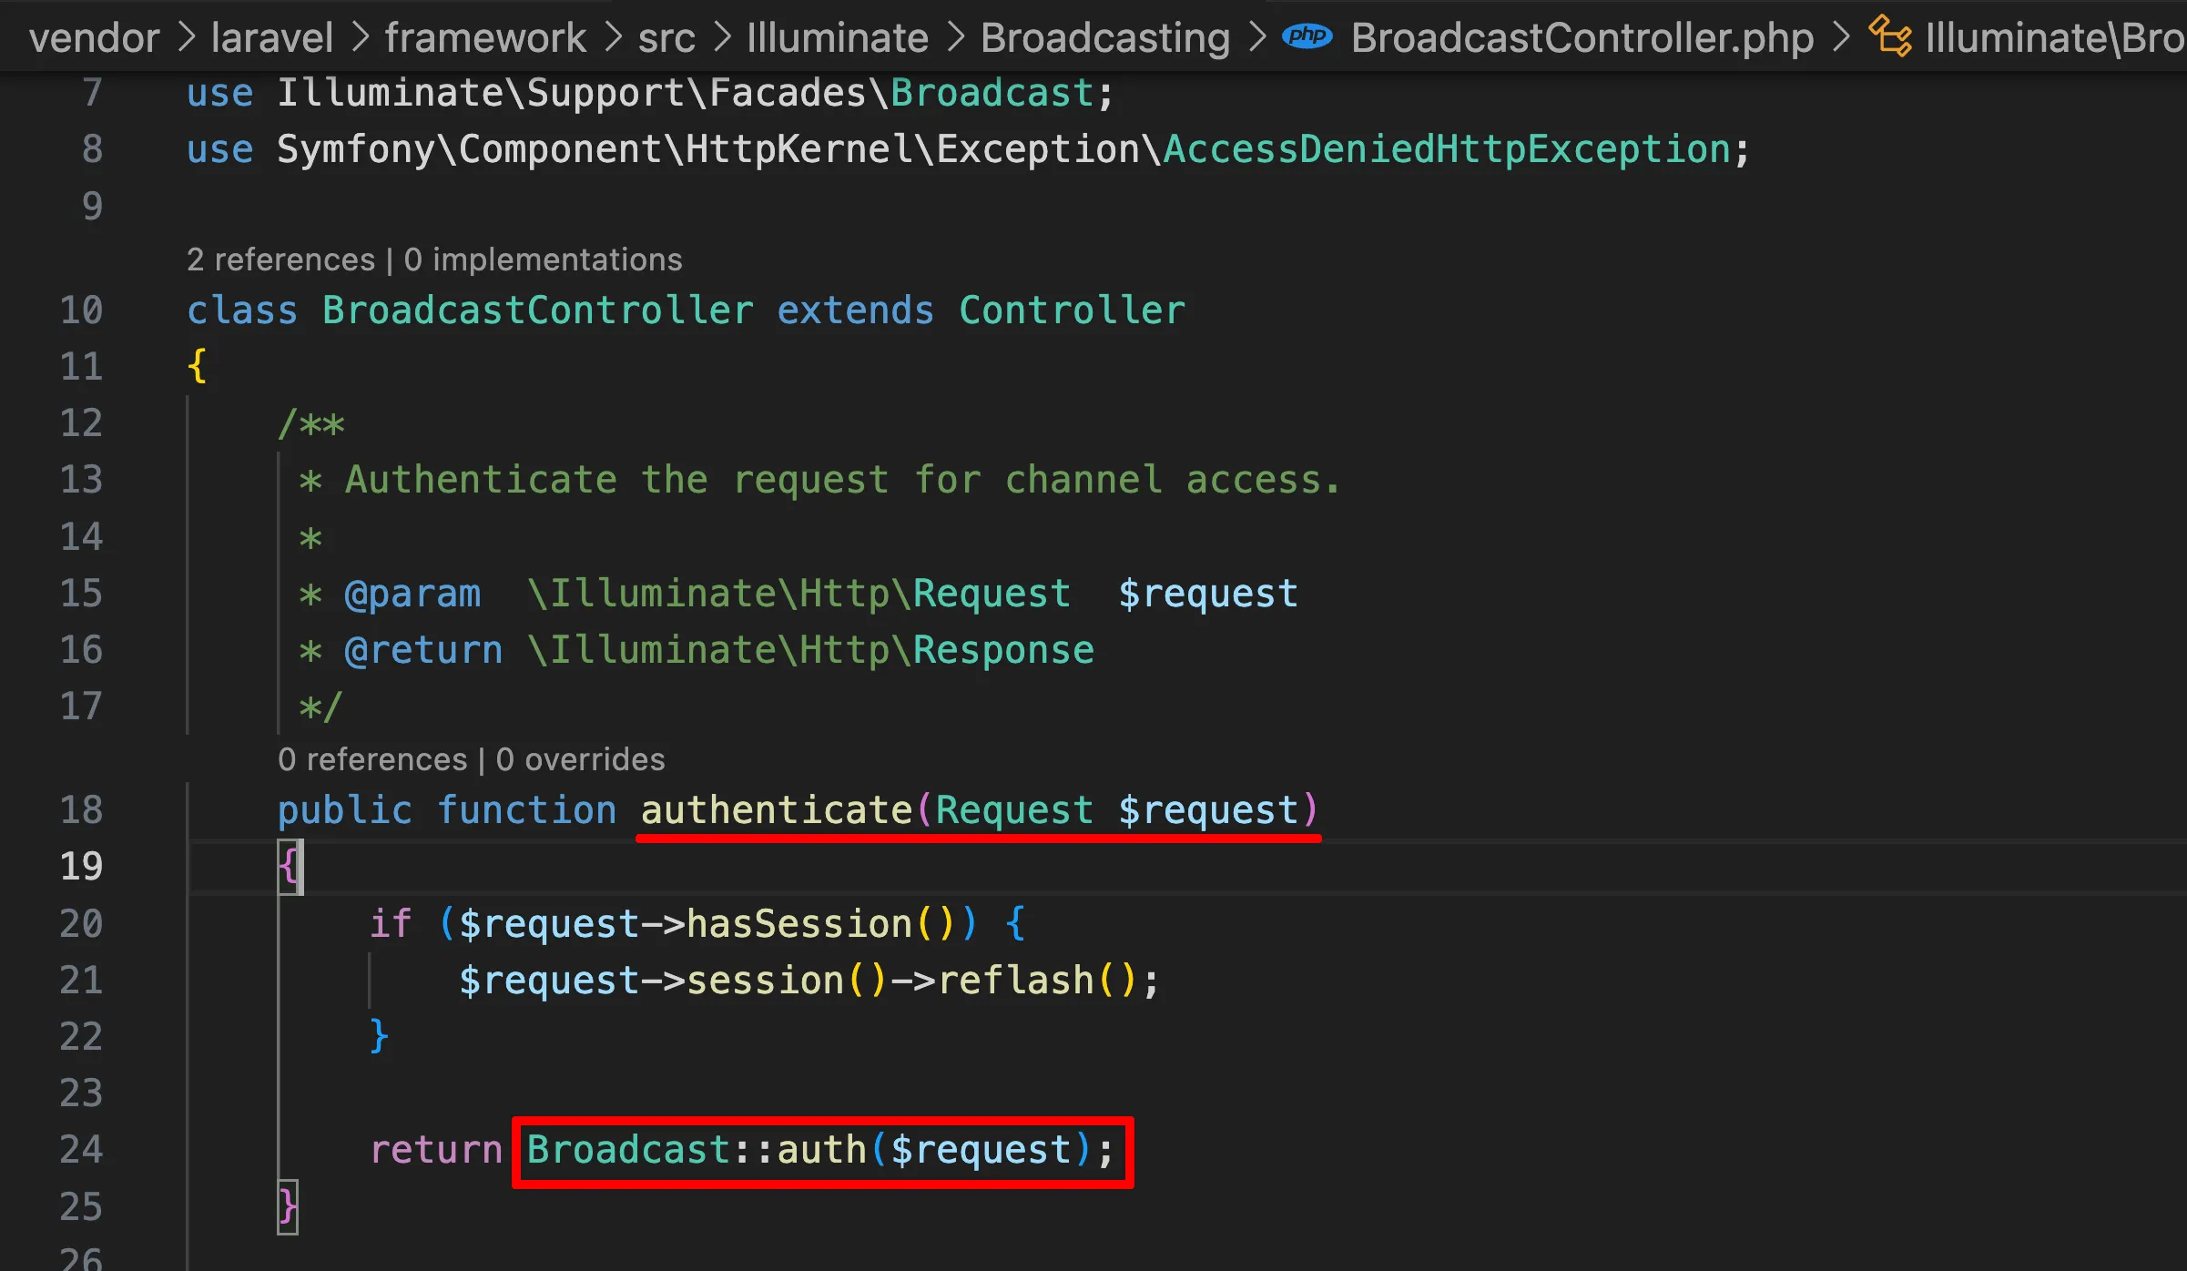The width and height of the screenshot is (2187, 1271).
Task: Open the framework breadcrumb segment
Action: point(484,37)
